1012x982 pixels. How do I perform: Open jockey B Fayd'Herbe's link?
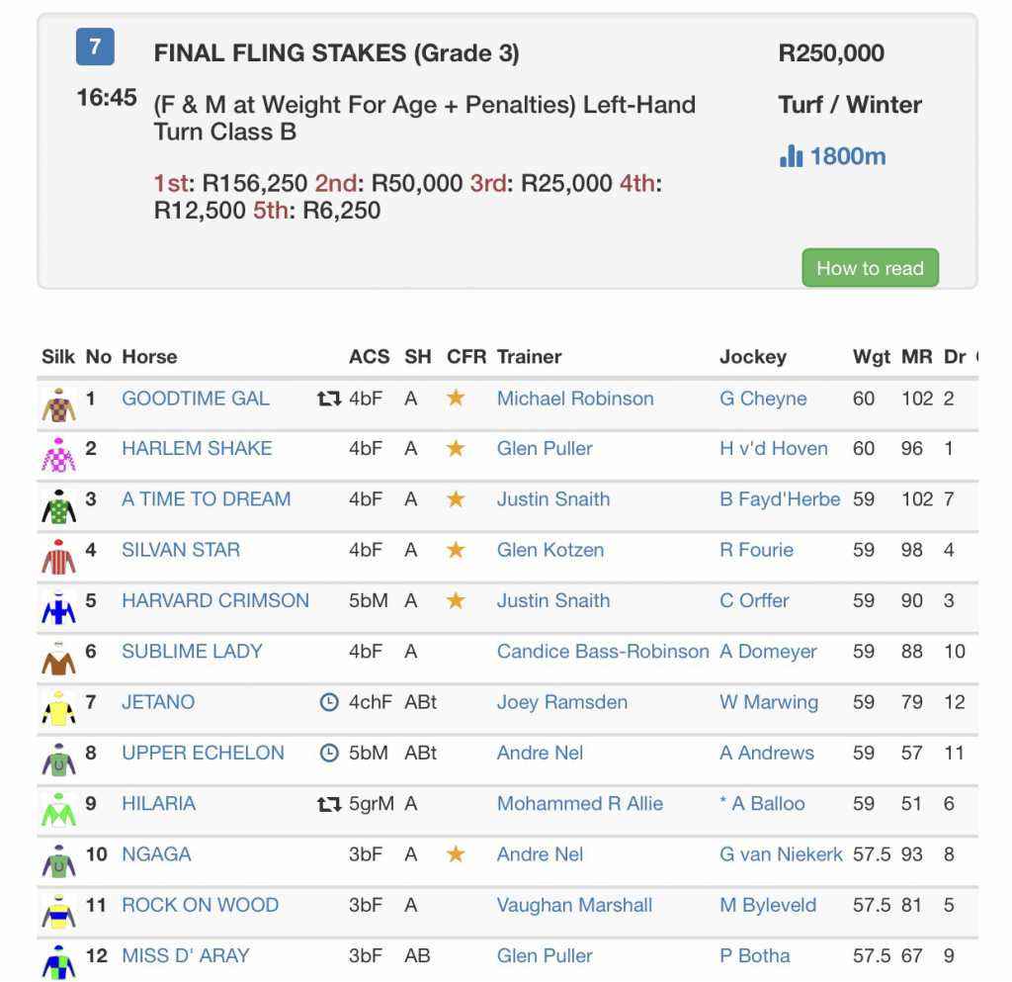[780, 499]
